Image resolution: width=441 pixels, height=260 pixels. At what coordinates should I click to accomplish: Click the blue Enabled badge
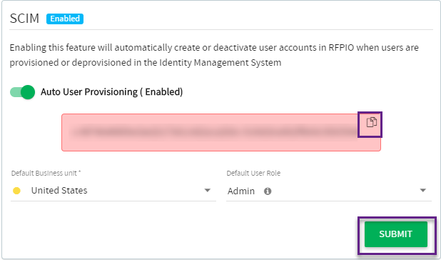click(65, 19)
